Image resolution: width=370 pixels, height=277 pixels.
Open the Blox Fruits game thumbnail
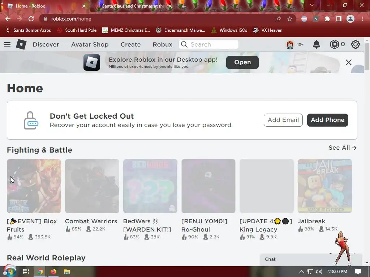click(x=34, y=186)
